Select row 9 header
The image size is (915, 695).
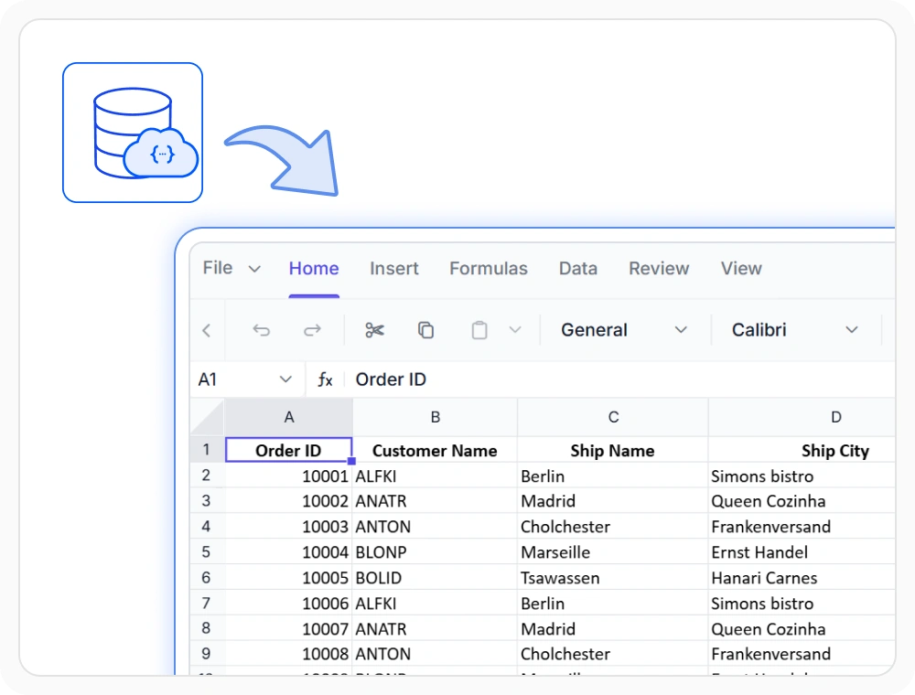tap(207, 654)
